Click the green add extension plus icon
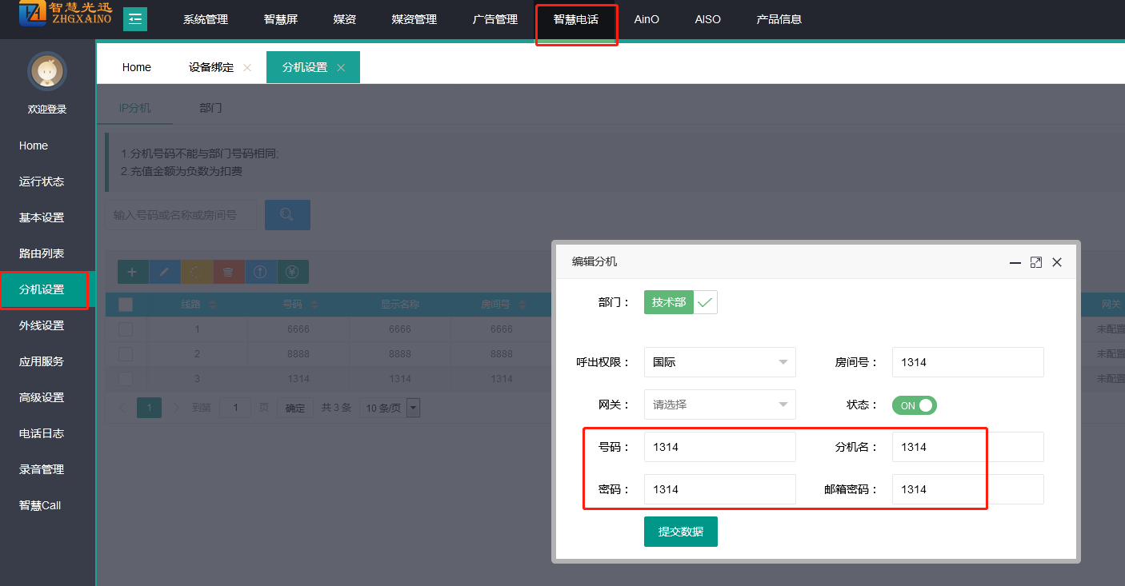Viewport: 1125px width, 586px height. (133, 272)
